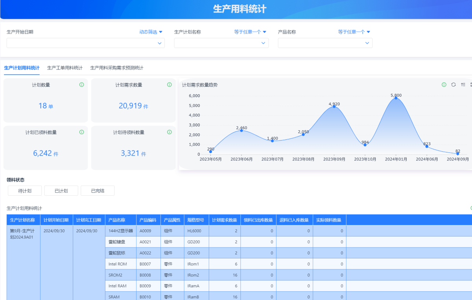Viewport: 472px width, 300px height.
Task: Expand the 生产计划名称 selection box
Action: tap(221, 43)
